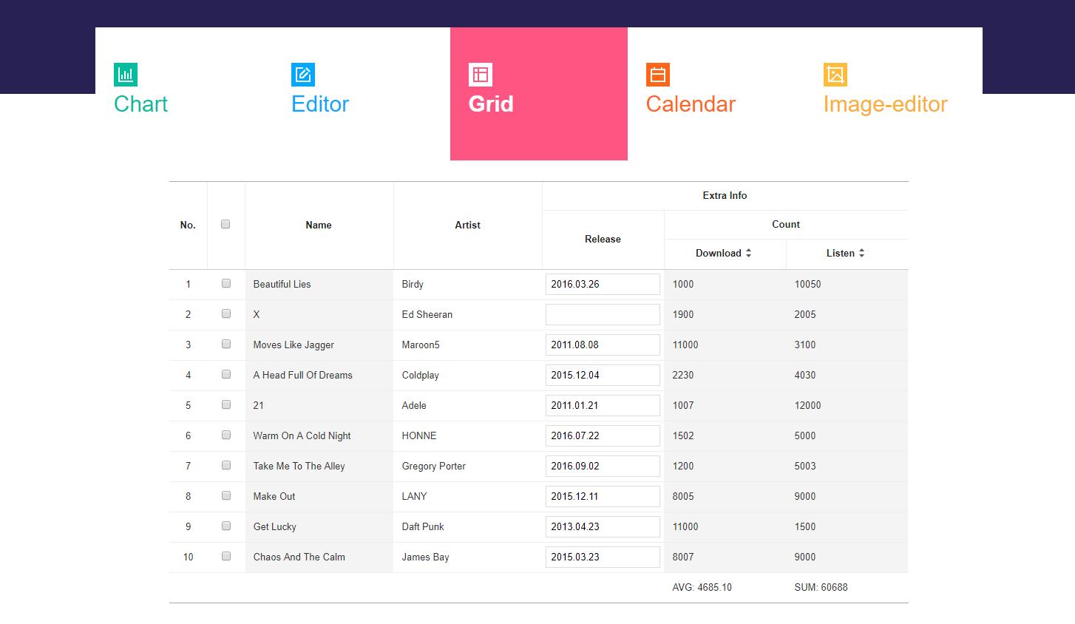This screenshot has height=624, width=1075.
Task: Switch to the Editor tab
Action: (362, 94)
